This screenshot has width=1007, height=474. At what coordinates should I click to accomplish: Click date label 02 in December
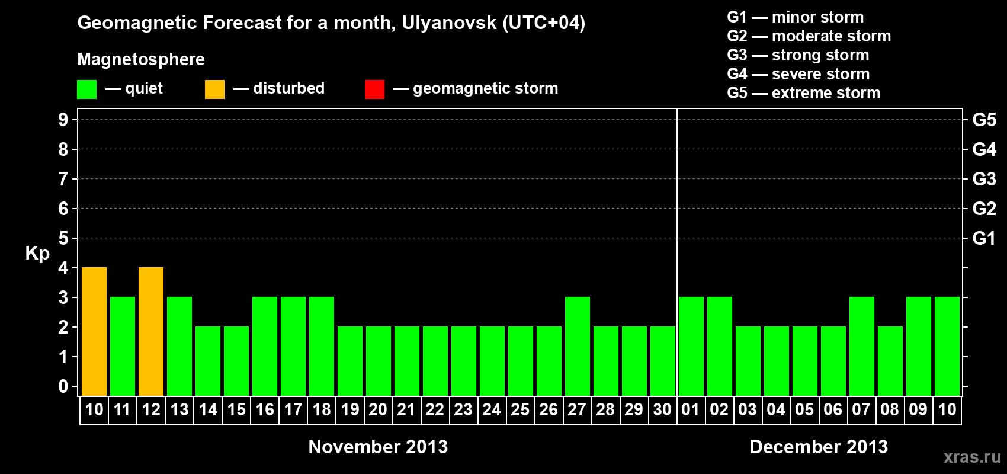pos(719,409)
